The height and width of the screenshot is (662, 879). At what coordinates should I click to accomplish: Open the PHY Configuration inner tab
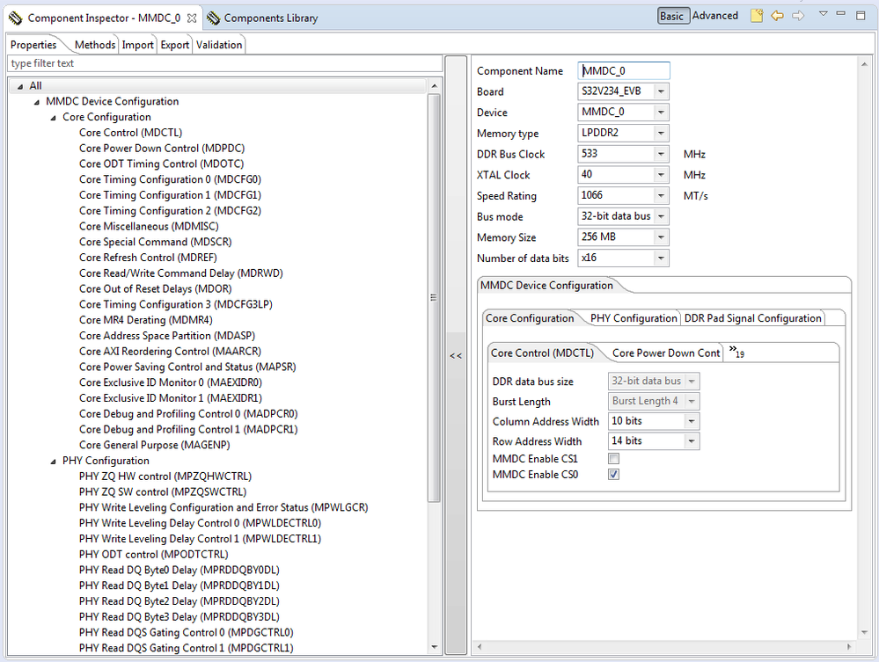pyautogui.click(x=634, y=318)
